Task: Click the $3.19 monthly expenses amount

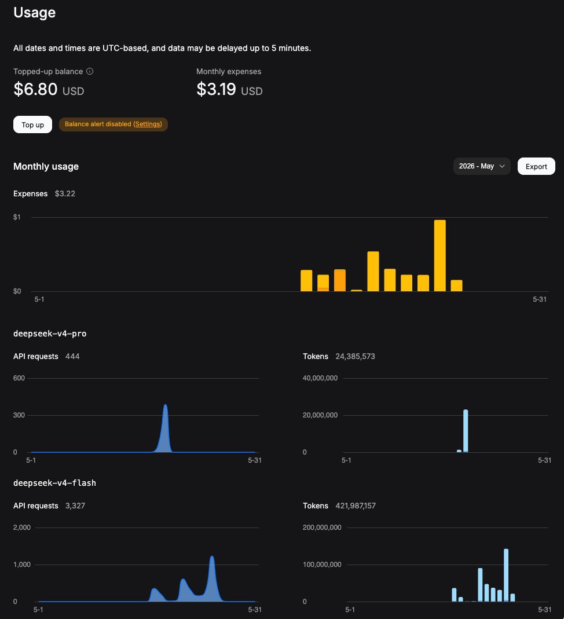Action: [217, 89]
